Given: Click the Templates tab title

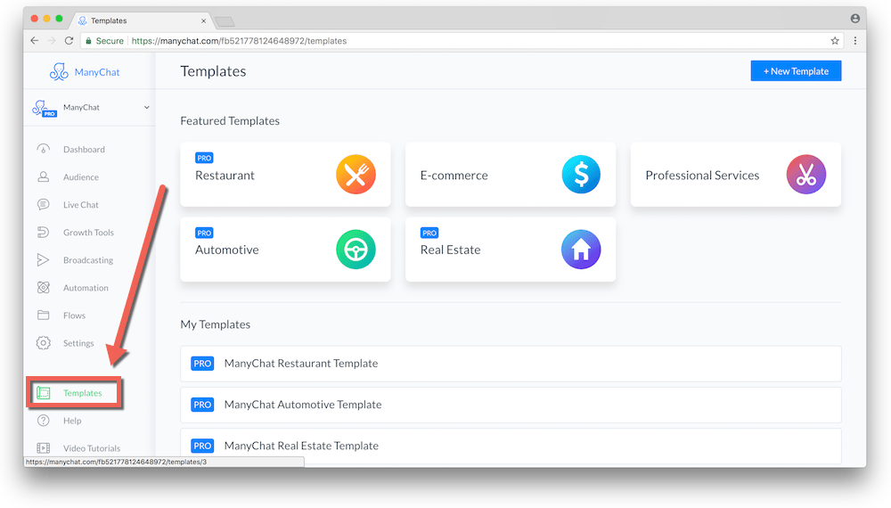Looking at the screenshot, I should point(109,20).
